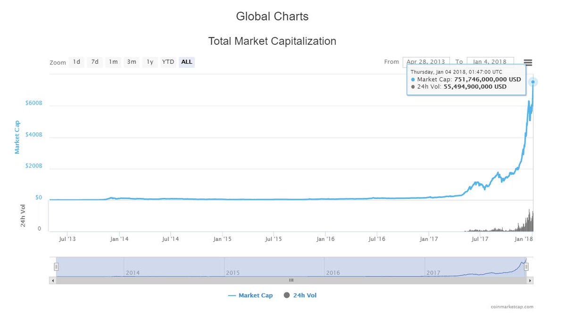
Task: Click the 2014 navigator label
Action: [133, 273]
